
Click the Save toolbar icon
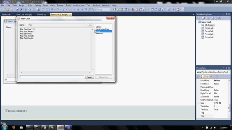point(17,9)
